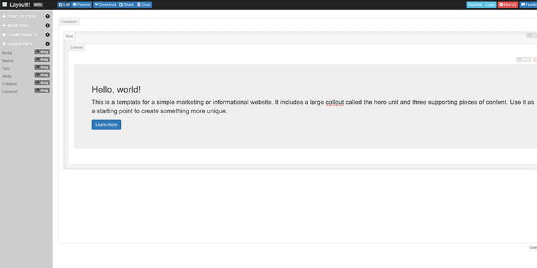
Task: Open the Download menu
Action: click(105, 5)
